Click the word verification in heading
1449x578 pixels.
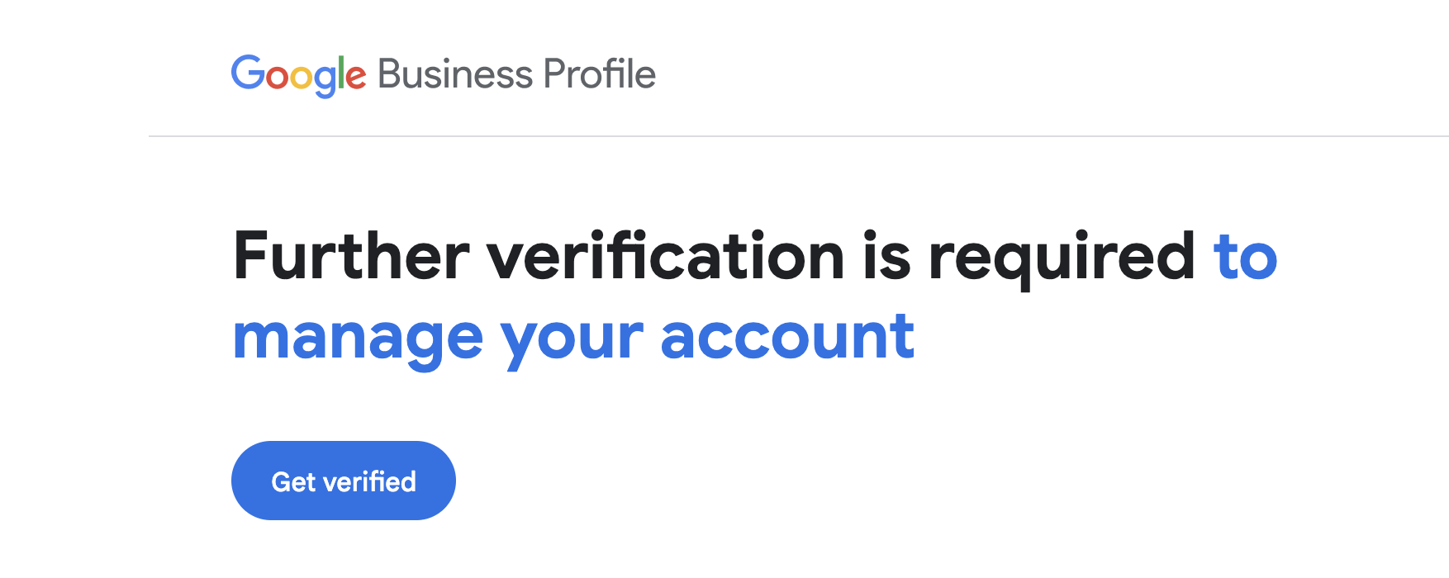tap(666, 256)
